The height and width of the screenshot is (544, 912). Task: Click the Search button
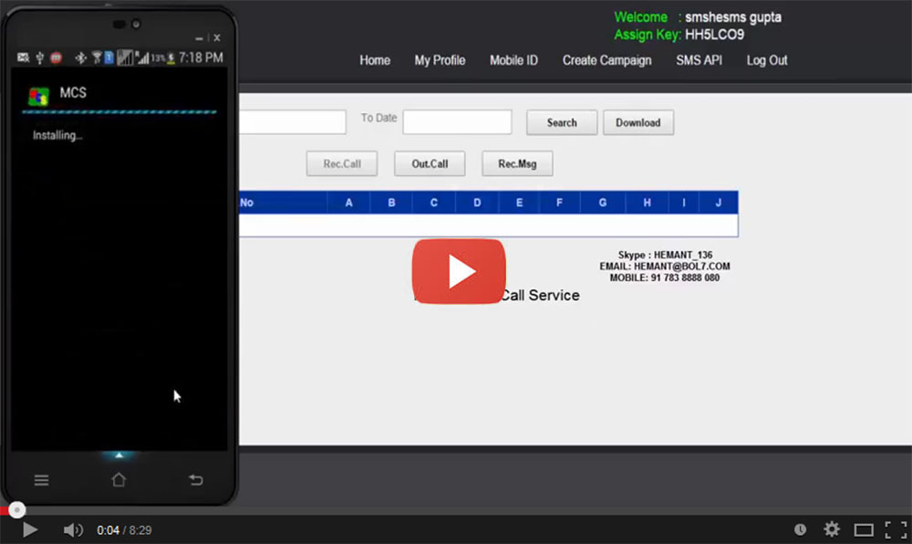562,122
